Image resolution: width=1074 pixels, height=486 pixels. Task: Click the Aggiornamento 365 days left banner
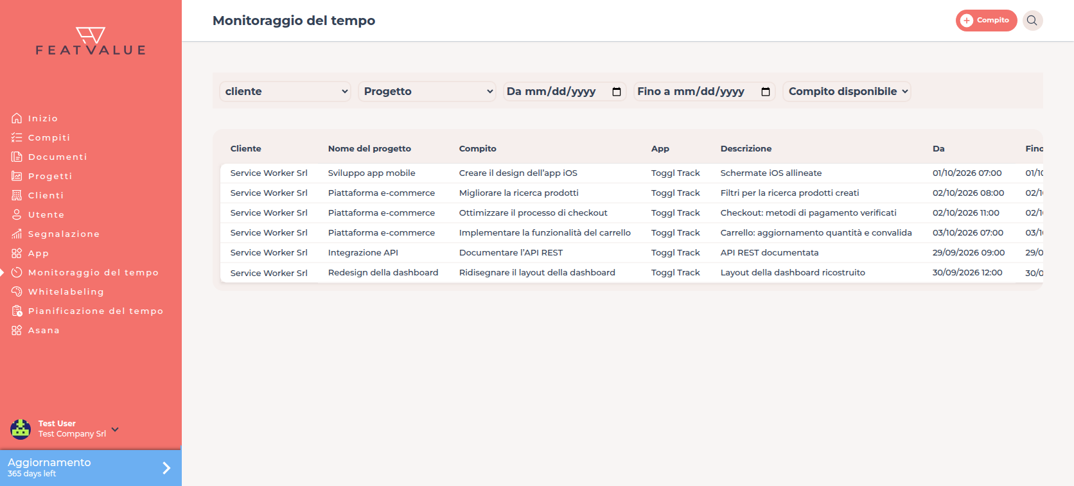pos(91,468)
